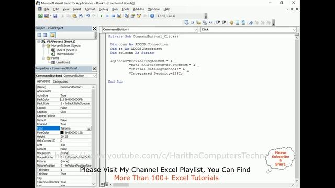The image size is (335, 188).
Task: Open the Insert menu
Action: tap(77, 9)
